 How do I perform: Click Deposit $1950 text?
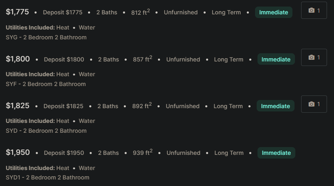tap(64, 153)
